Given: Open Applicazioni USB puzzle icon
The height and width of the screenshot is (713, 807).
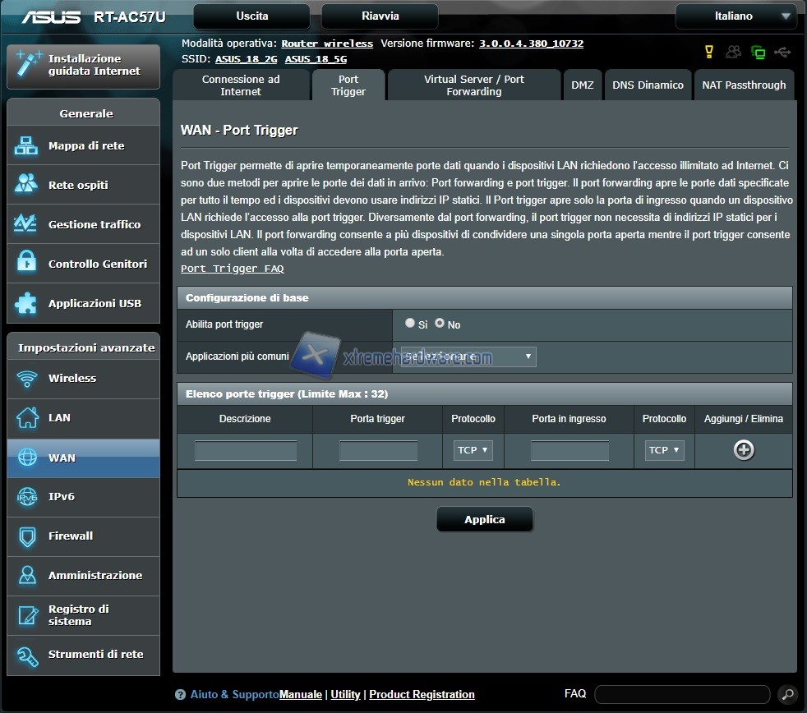Looking at the screenshot, I should pos(26,303).
